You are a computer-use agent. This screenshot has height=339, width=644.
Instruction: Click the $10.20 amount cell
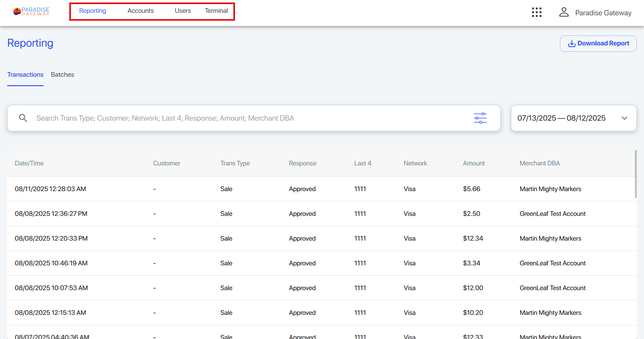[473, 313]
